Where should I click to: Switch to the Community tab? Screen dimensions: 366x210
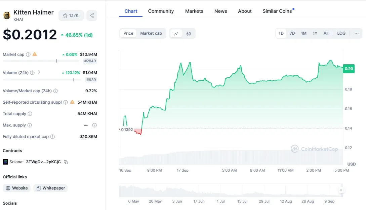[x=161, y=11]
